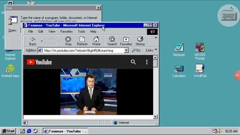
Task: Open the File menu
Action: coord(31,31)
